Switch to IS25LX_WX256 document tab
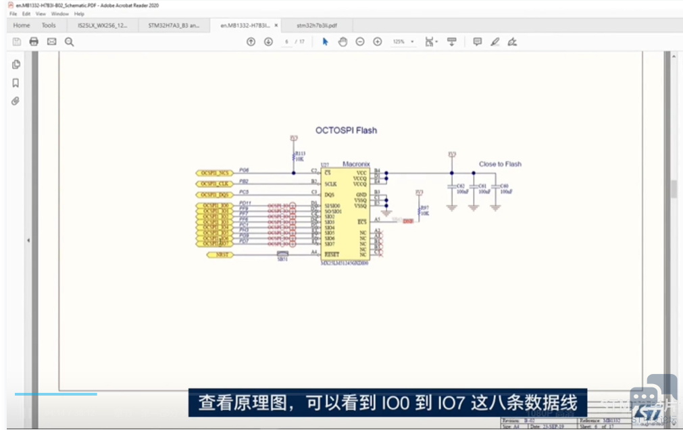The height and width of the screenshot is (430, 683). click(103, 25)
